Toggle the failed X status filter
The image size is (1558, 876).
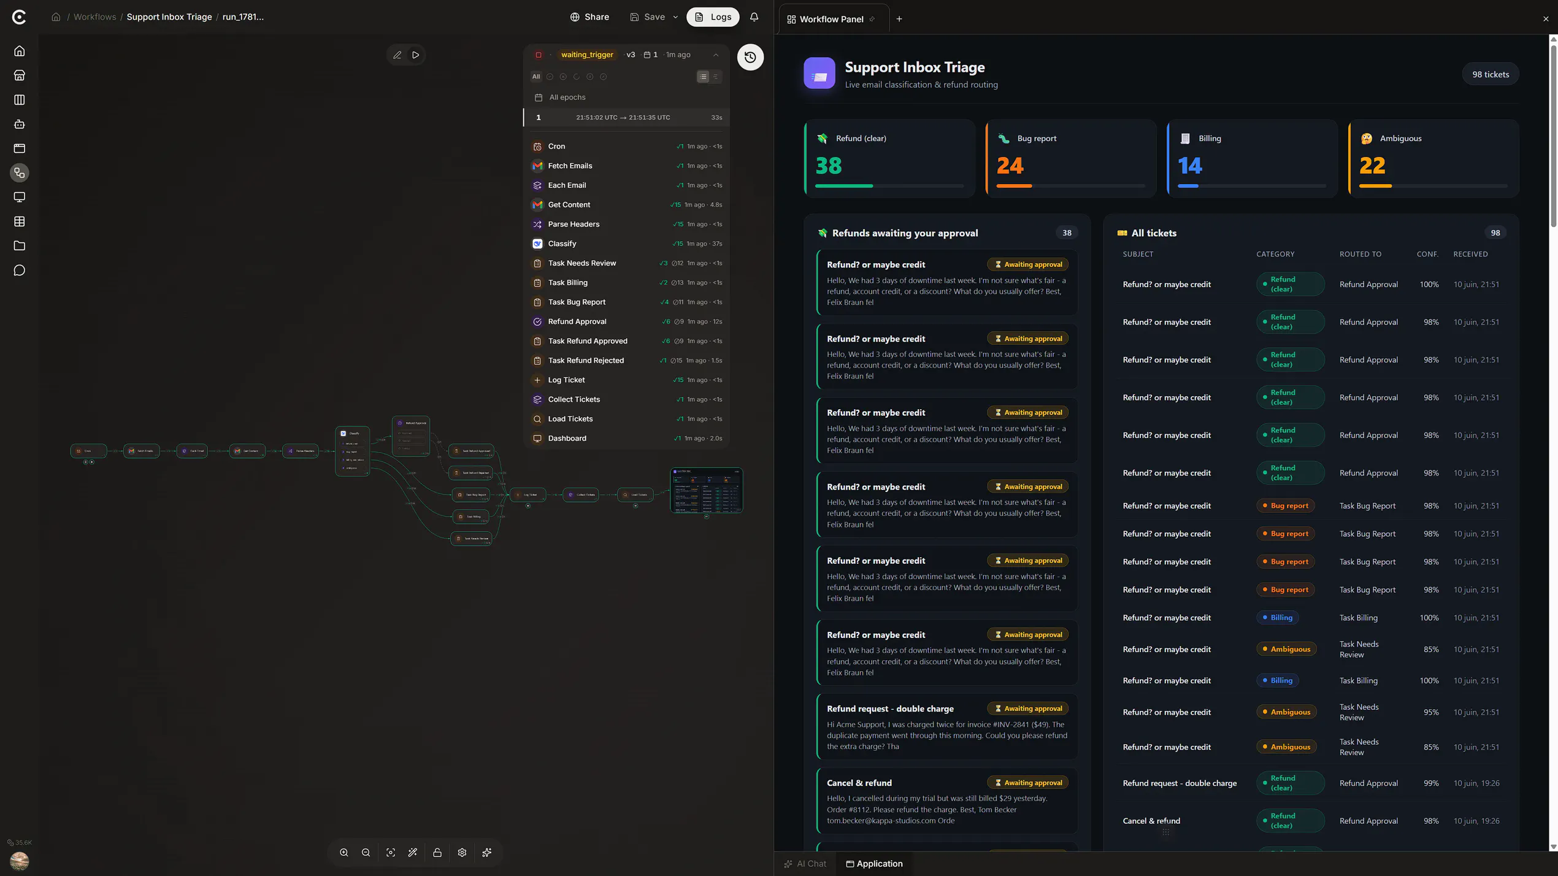click(563, 77)
